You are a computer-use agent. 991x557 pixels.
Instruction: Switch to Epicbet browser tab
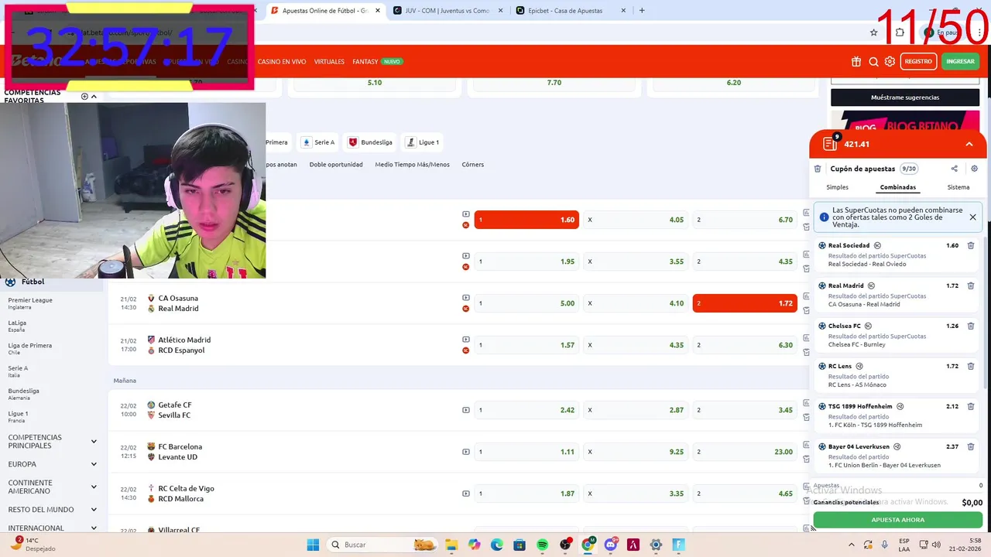[569, 11]
